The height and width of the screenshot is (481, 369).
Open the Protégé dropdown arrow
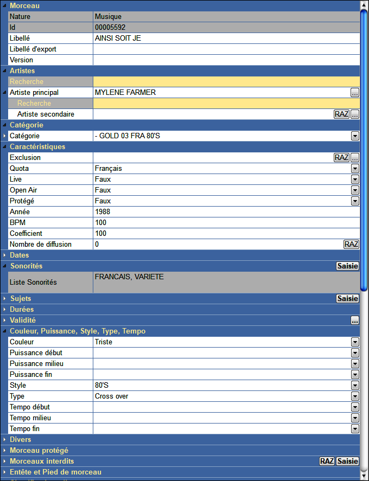[x=355, y=201]
